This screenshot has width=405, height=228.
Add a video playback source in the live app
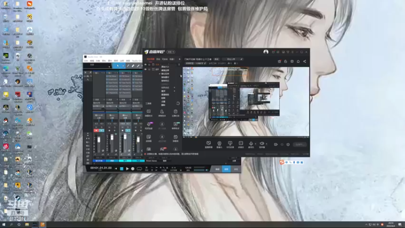241,144
